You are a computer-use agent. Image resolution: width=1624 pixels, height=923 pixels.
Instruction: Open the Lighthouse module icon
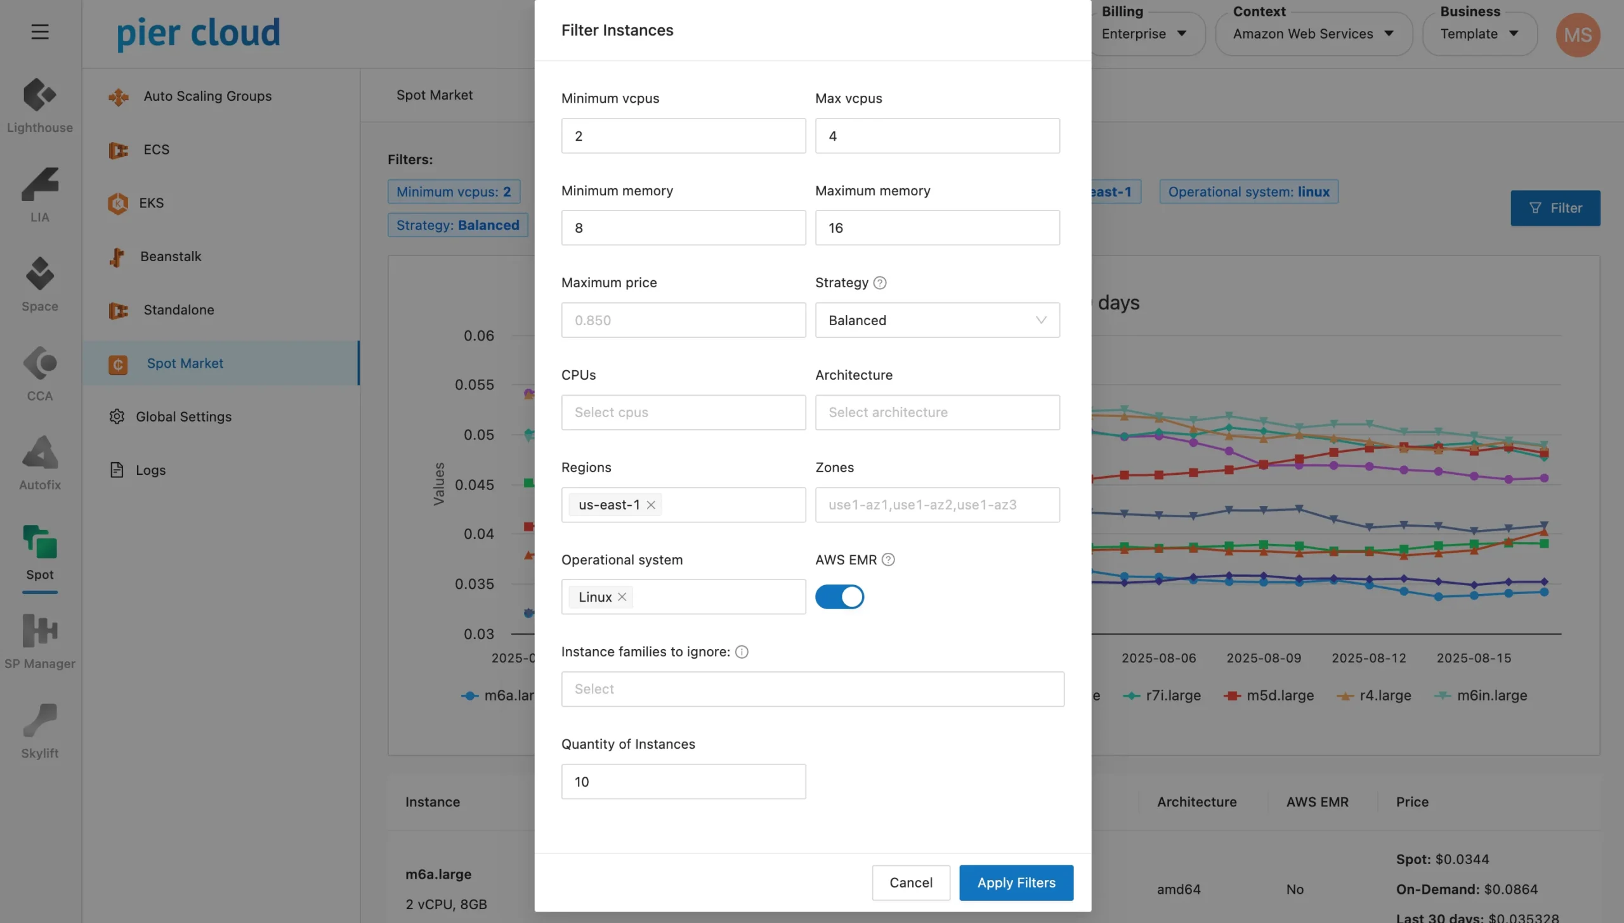point(39,96)
